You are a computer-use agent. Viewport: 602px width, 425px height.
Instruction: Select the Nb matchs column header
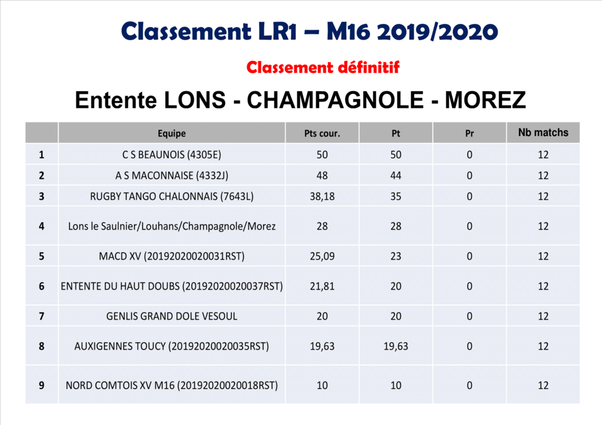tap(543, 133)
